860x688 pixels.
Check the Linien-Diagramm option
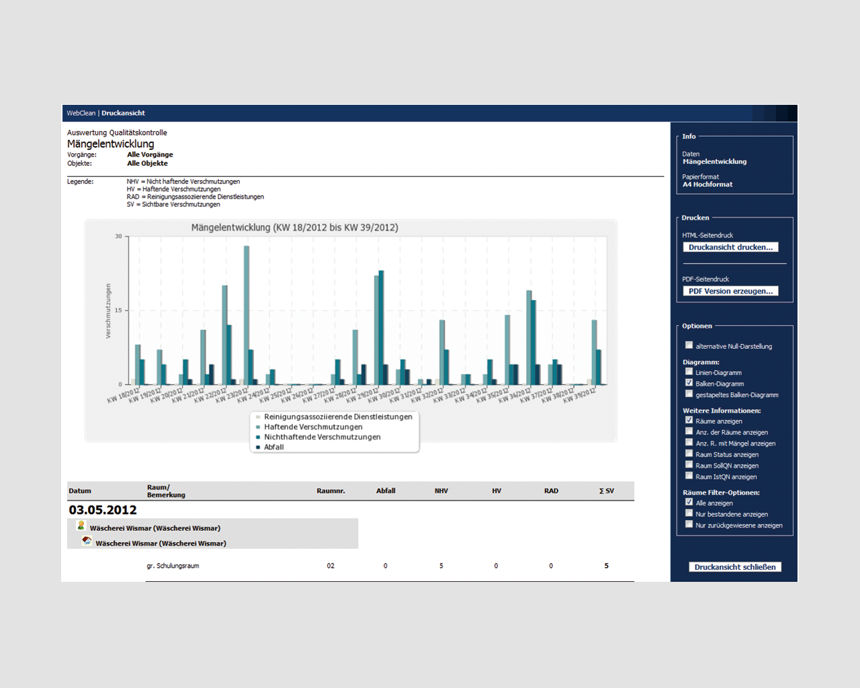point(689,372)
